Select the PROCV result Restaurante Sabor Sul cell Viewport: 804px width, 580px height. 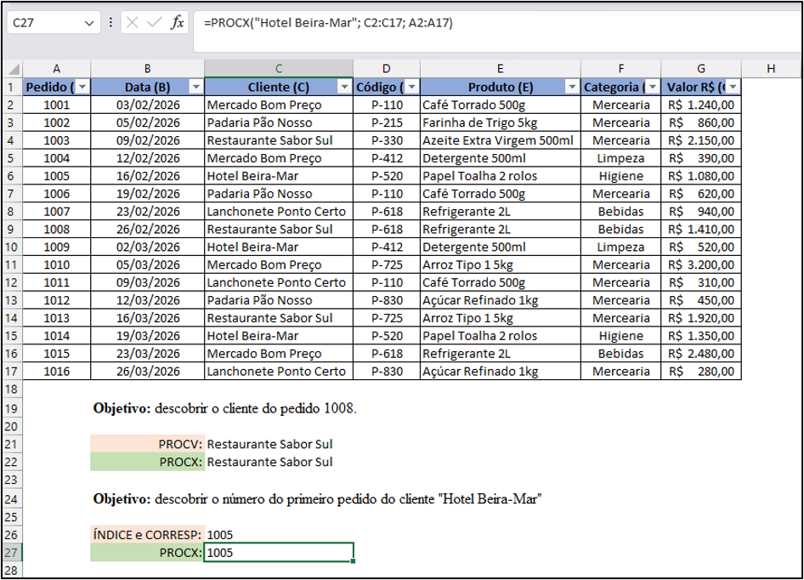tap(279, 444)
